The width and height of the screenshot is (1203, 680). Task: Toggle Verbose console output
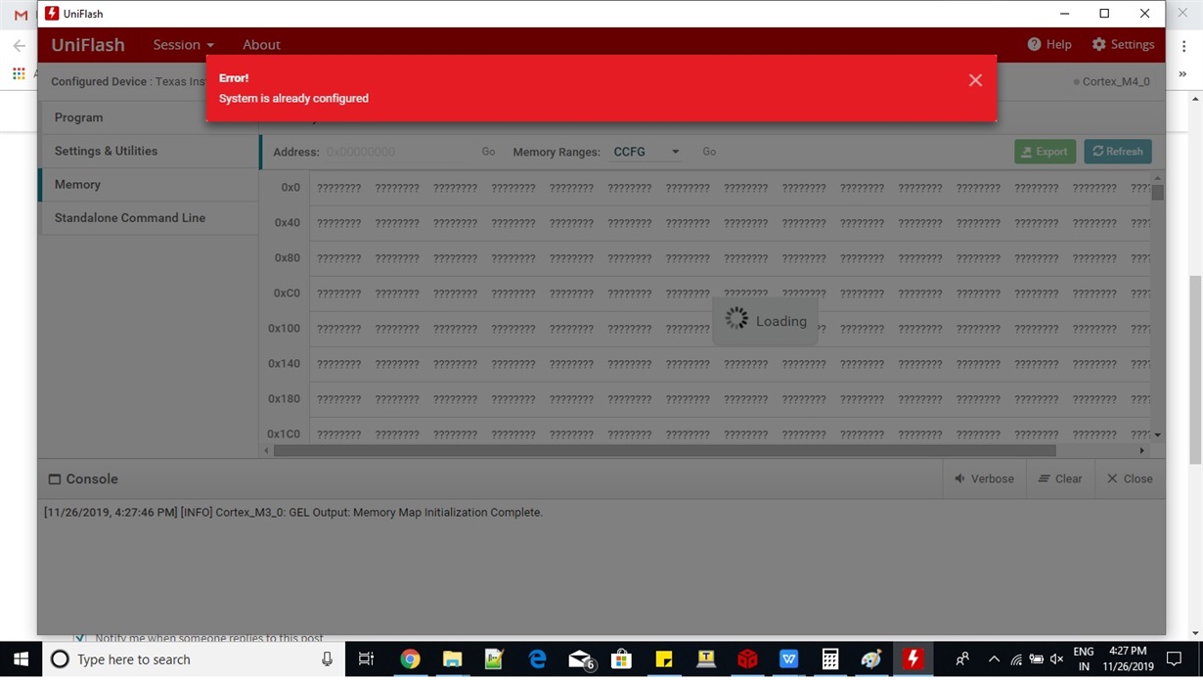984,478
